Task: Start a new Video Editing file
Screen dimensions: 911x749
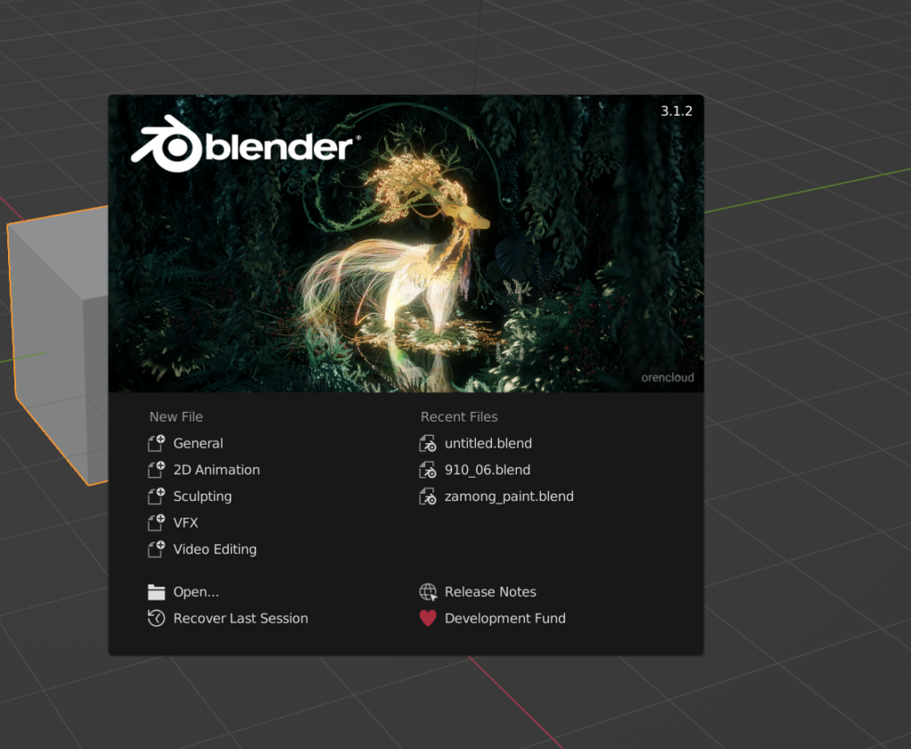Action: click(215, 549)
